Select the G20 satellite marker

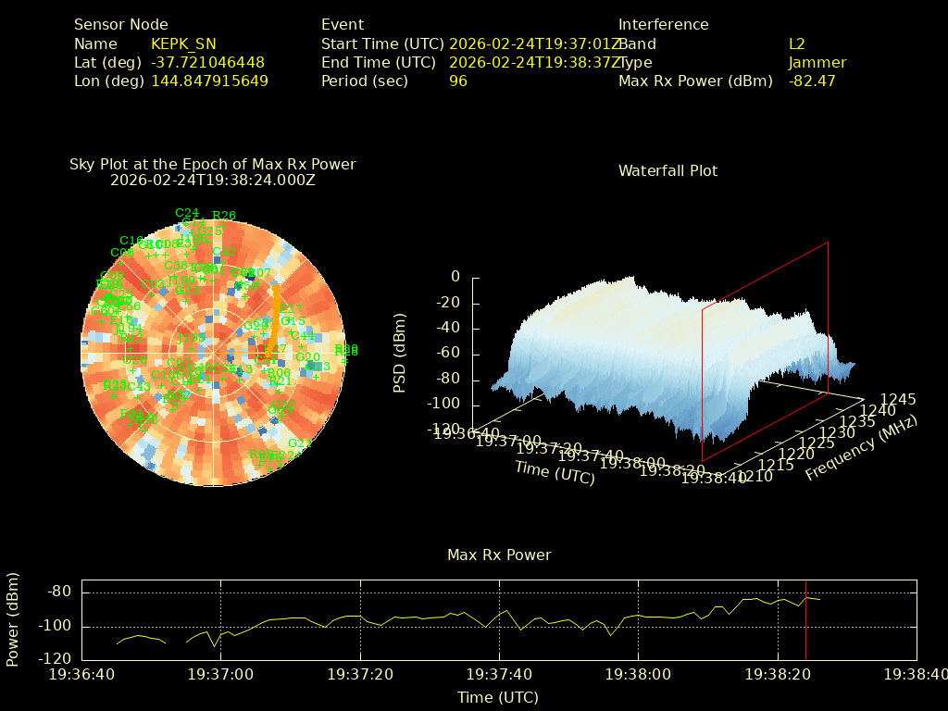tap(307, 357)
